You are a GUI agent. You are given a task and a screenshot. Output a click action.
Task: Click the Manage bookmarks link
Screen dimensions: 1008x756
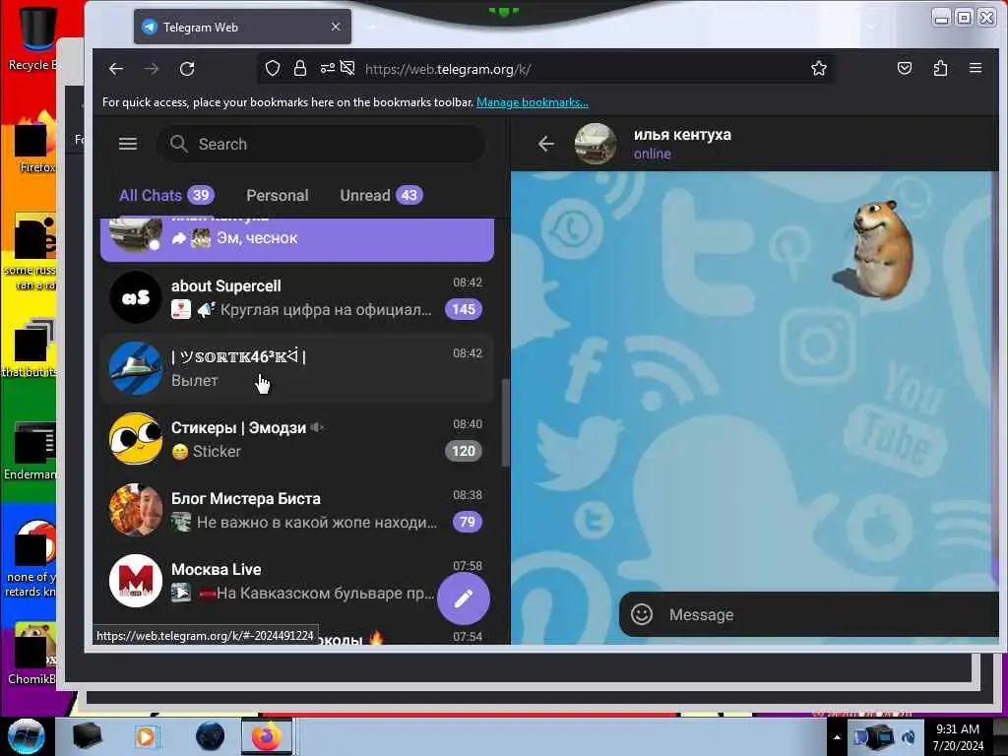(533, 102)
